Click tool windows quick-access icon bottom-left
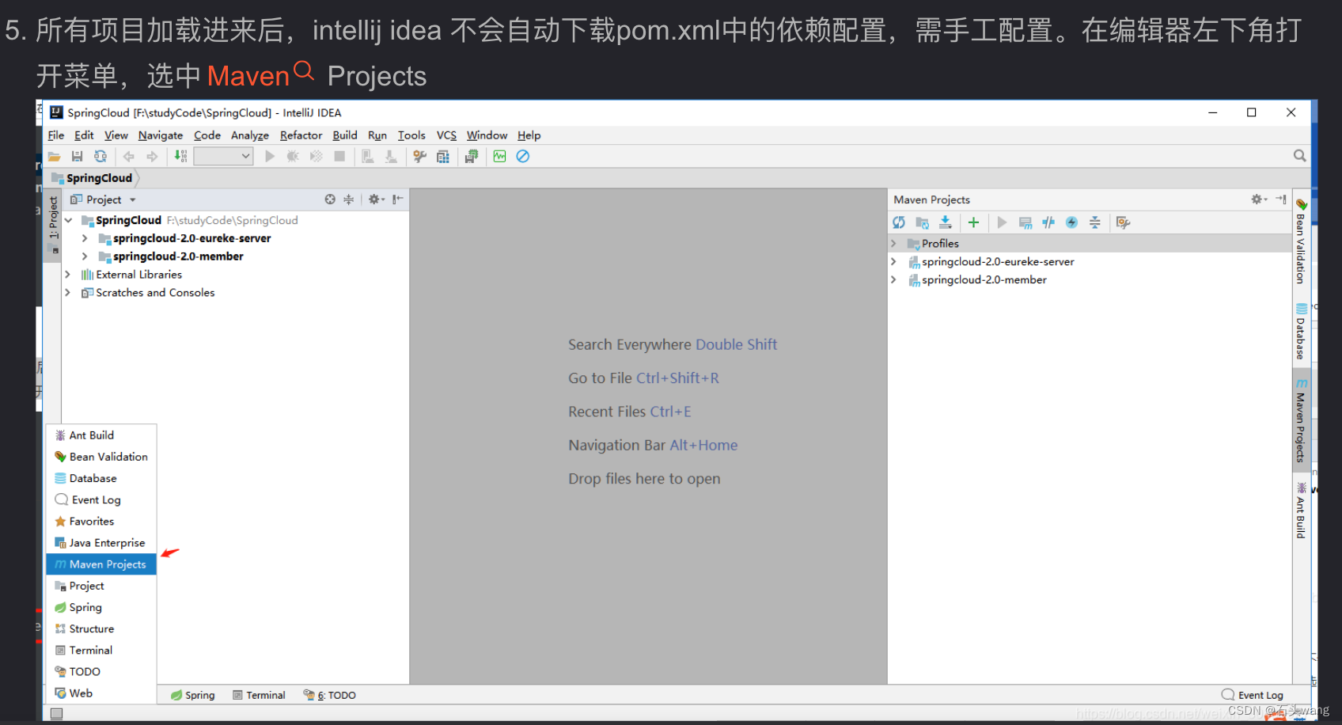The height and width of the screenshot is (725, 1342). point(56,714)
